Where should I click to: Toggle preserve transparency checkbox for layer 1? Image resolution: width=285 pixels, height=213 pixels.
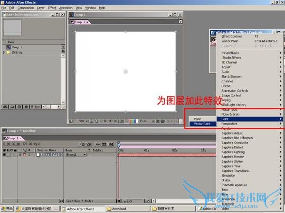pyautogui.click(x=89, y=155)
